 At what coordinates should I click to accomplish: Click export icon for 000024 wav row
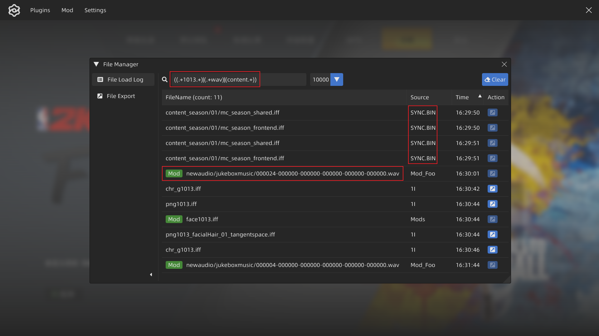pyautogui.click(x=492, y=174)
